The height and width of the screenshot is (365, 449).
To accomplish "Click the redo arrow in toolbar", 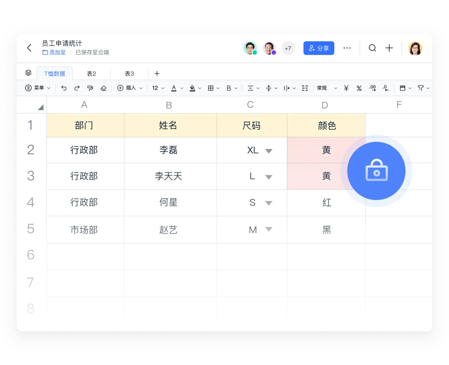I will [x=77, y=88].
